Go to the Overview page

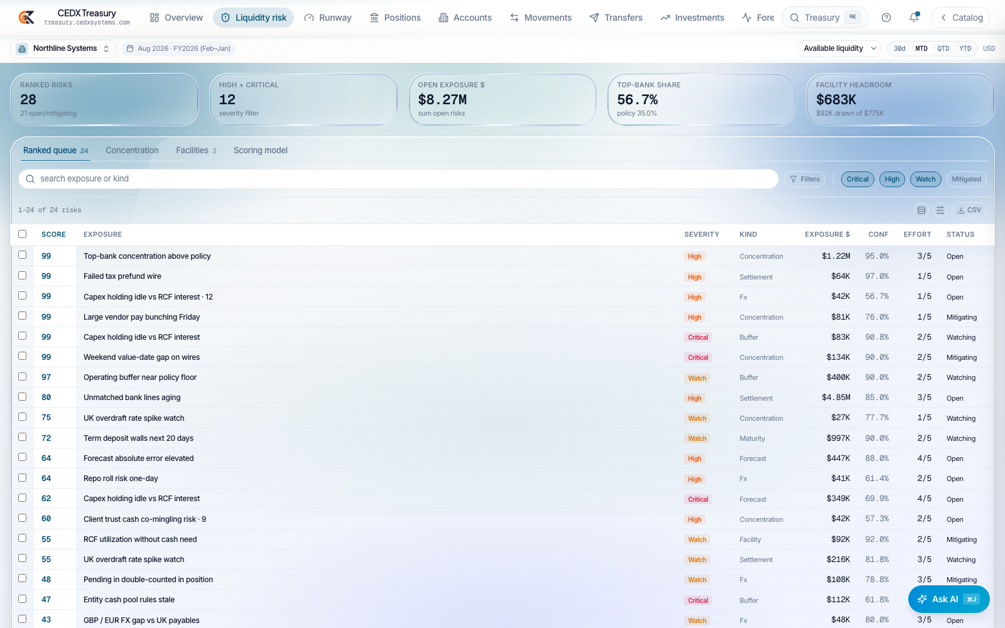tap(177, 18)
